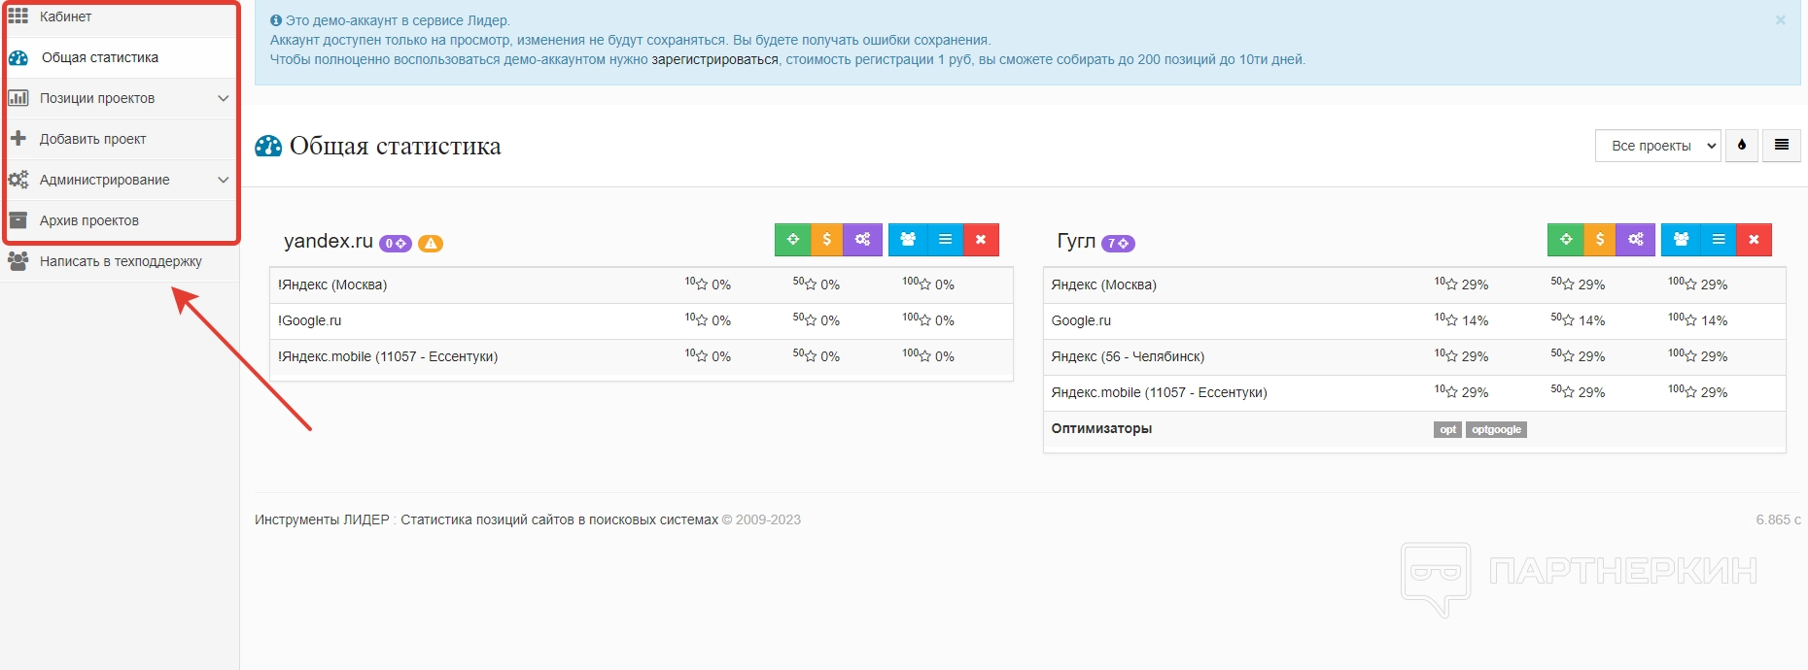Click blue list button for Гугл project
The image size is (1808, 670).
coord(1718,240)
